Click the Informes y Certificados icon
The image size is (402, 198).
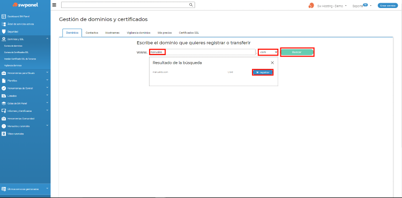(x=4, y=111)
